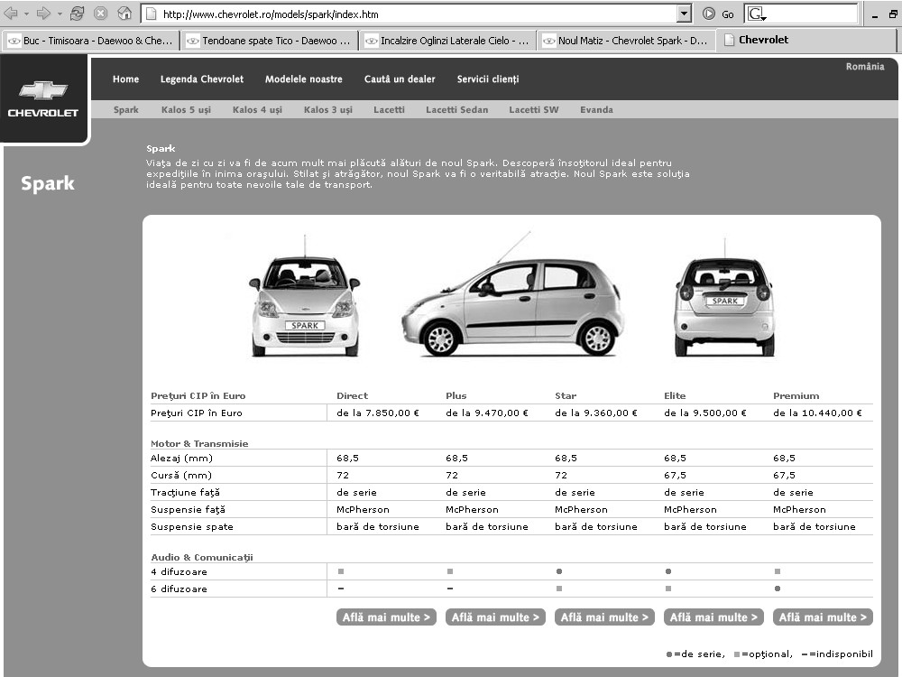Image resolution: width=902 pixels, height=677 pixels.
Task: Click the Stop loading icon
Action: [101, 14]
